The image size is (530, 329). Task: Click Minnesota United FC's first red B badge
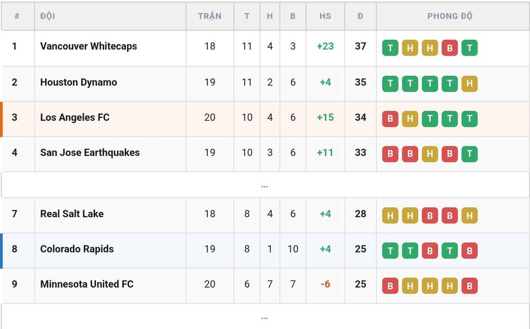390,286
